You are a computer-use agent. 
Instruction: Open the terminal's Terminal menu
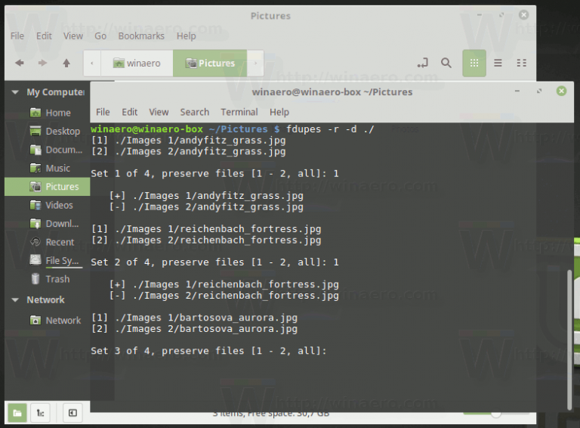pyautogui.click(x=239, y=112)
